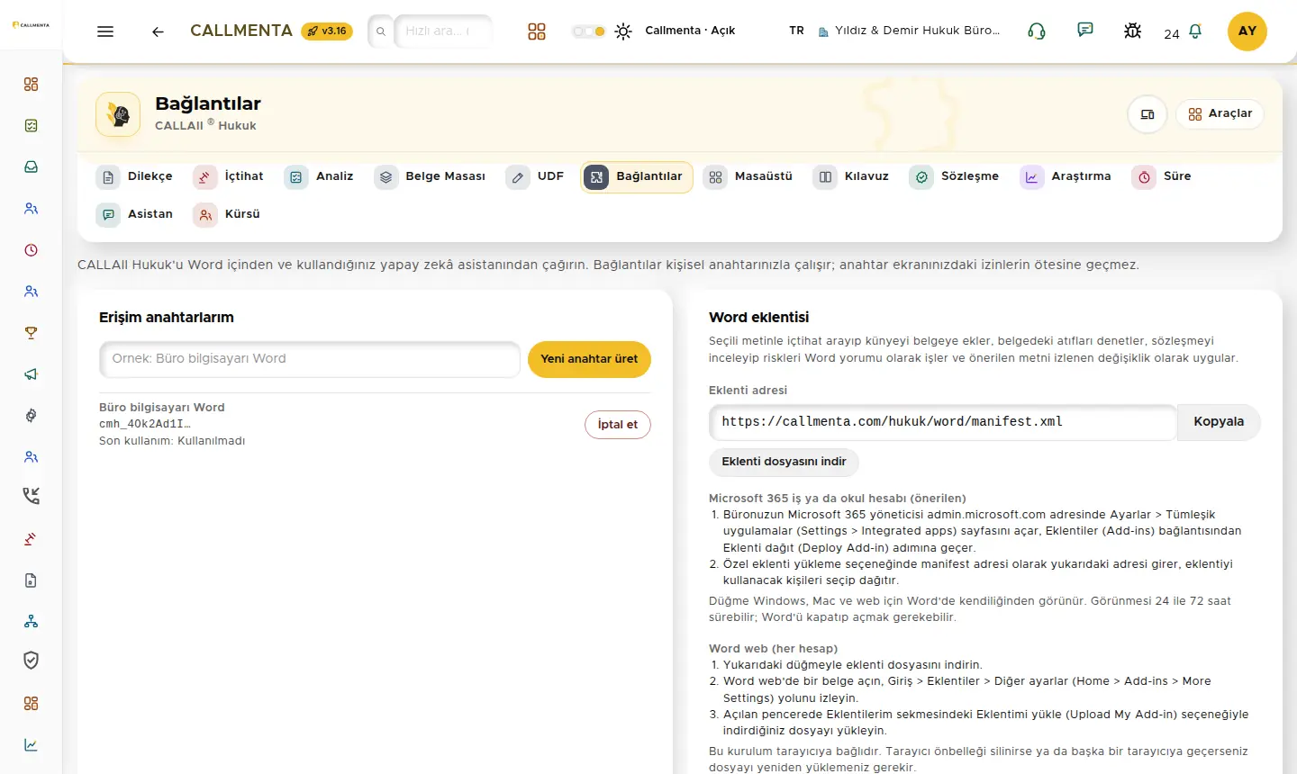Viewport: 1297px width, 774px height.
Task: Open the Sözleşme tab
Action: click(955, 176)
